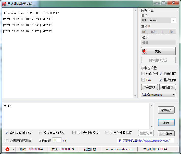Click the 发送：000000024 counter

pos(63,149)
